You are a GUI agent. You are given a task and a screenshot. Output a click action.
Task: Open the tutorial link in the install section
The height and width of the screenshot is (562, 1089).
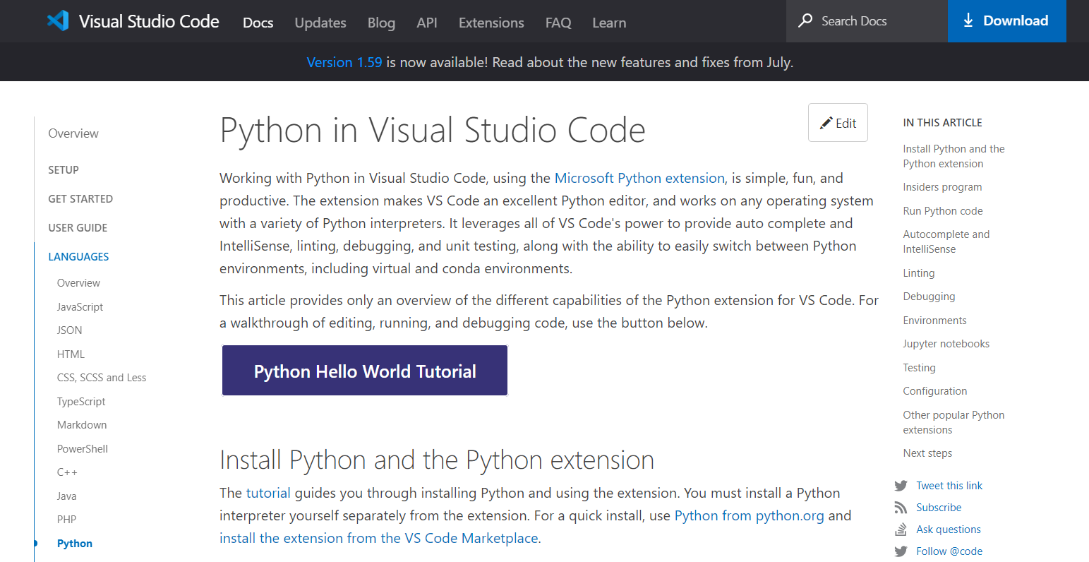pyautogui.click(x=268, y=493)
